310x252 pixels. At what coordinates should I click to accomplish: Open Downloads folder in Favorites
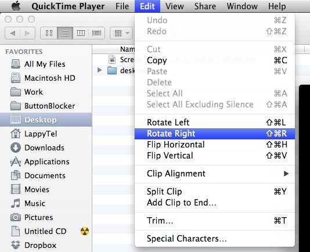(46, 147)
